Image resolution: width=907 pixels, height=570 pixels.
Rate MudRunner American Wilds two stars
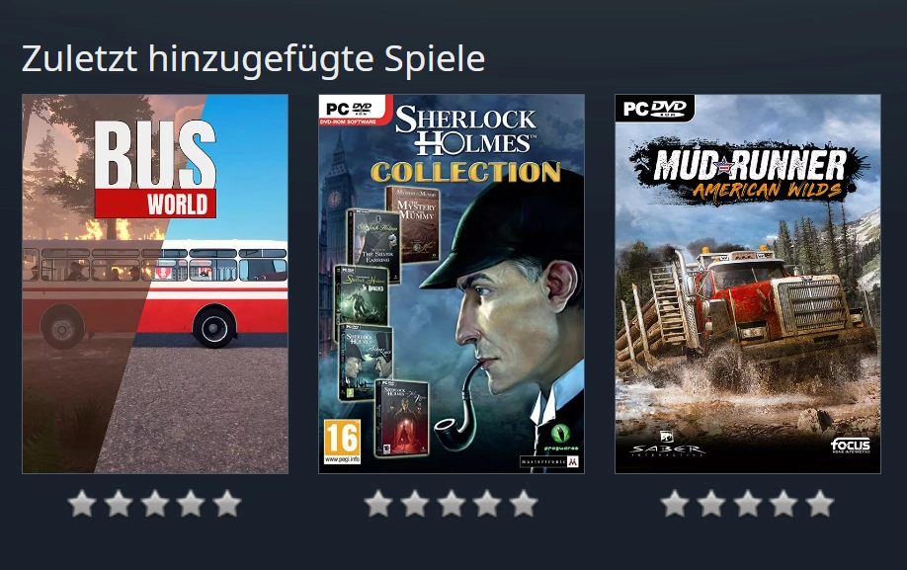pos(711,504)
